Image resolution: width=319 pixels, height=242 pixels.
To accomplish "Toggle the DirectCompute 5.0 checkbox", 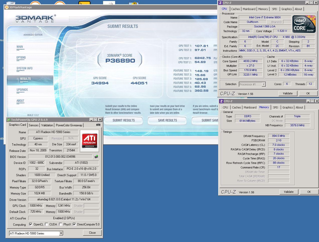I will tap(74, 224).
